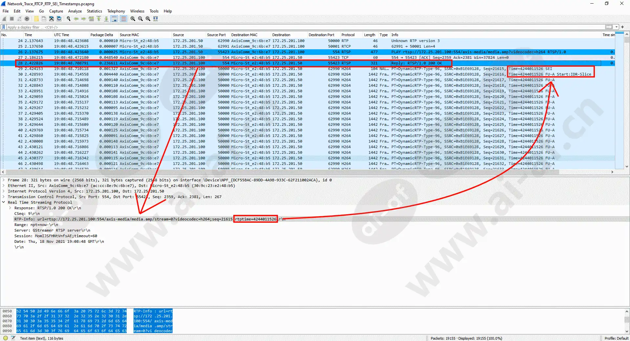
Task: Click Profile: Default in status bar
Action: [x=617, y=338]
